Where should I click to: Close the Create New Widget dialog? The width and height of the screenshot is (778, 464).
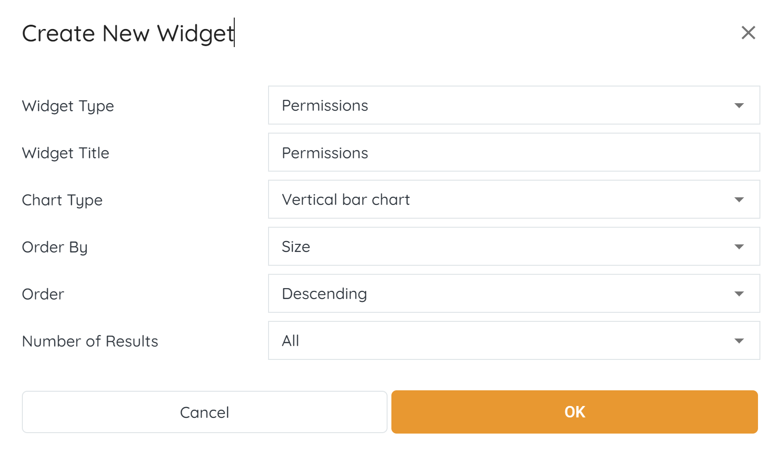point(748,33)
